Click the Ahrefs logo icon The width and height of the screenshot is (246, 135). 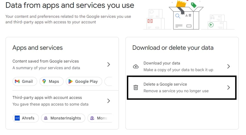point(17,118)
